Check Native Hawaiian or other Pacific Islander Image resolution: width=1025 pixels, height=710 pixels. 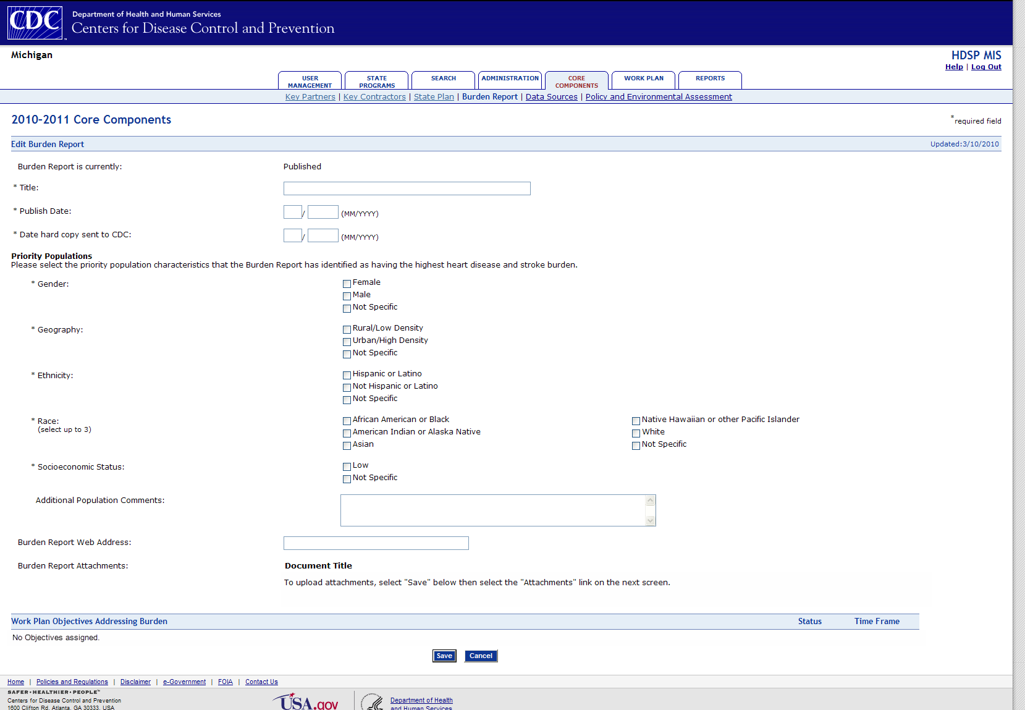(x=636, y=421)
